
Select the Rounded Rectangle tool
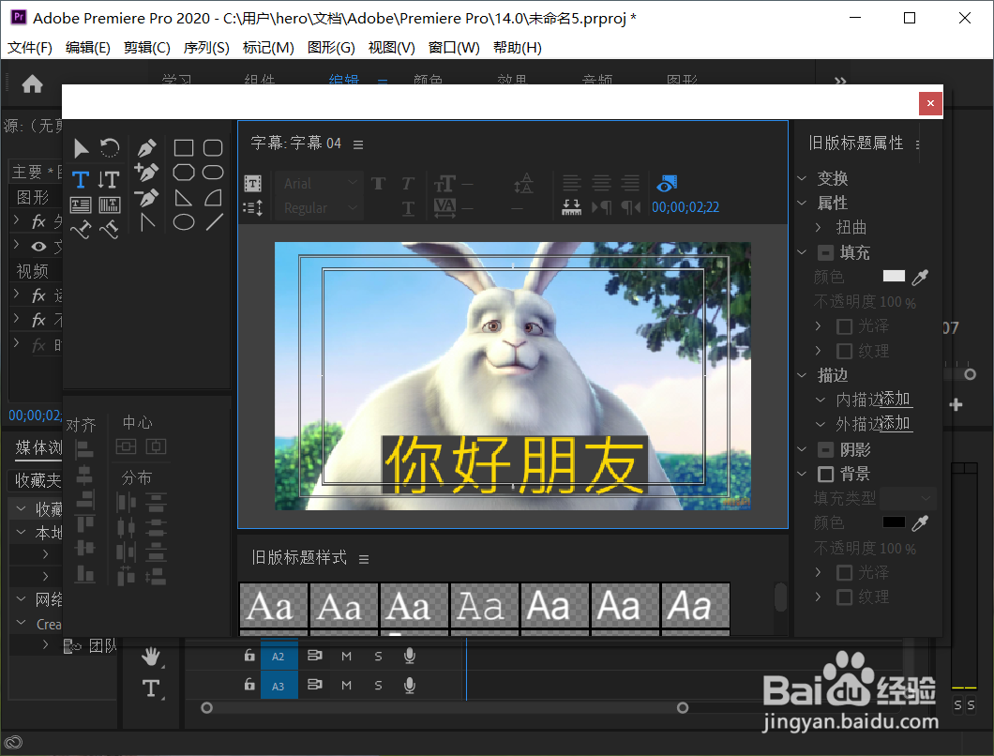(213, 148)
